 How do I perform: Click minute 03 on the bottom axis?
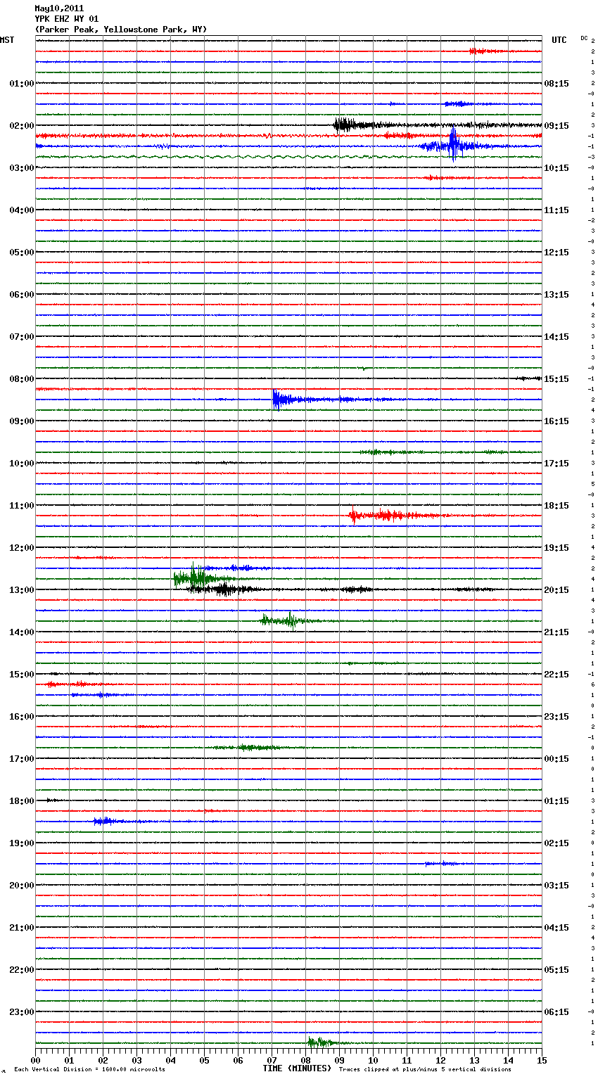(x=136, y=1060)
